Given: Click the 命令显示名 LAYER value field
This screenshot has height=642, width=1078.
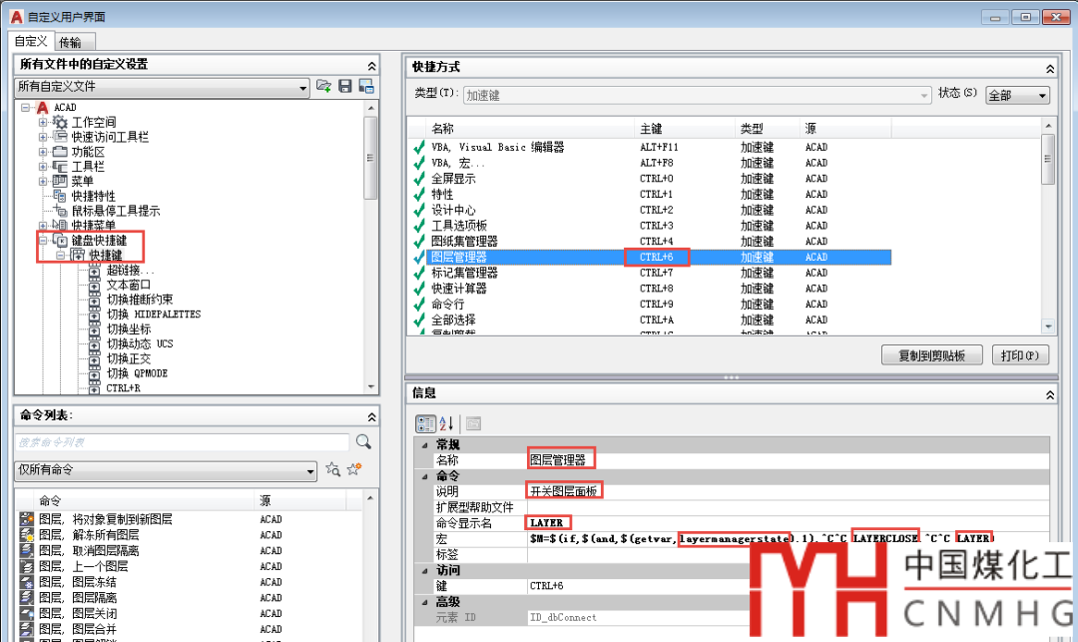Looking at the screenshot, I should [788, 523].
